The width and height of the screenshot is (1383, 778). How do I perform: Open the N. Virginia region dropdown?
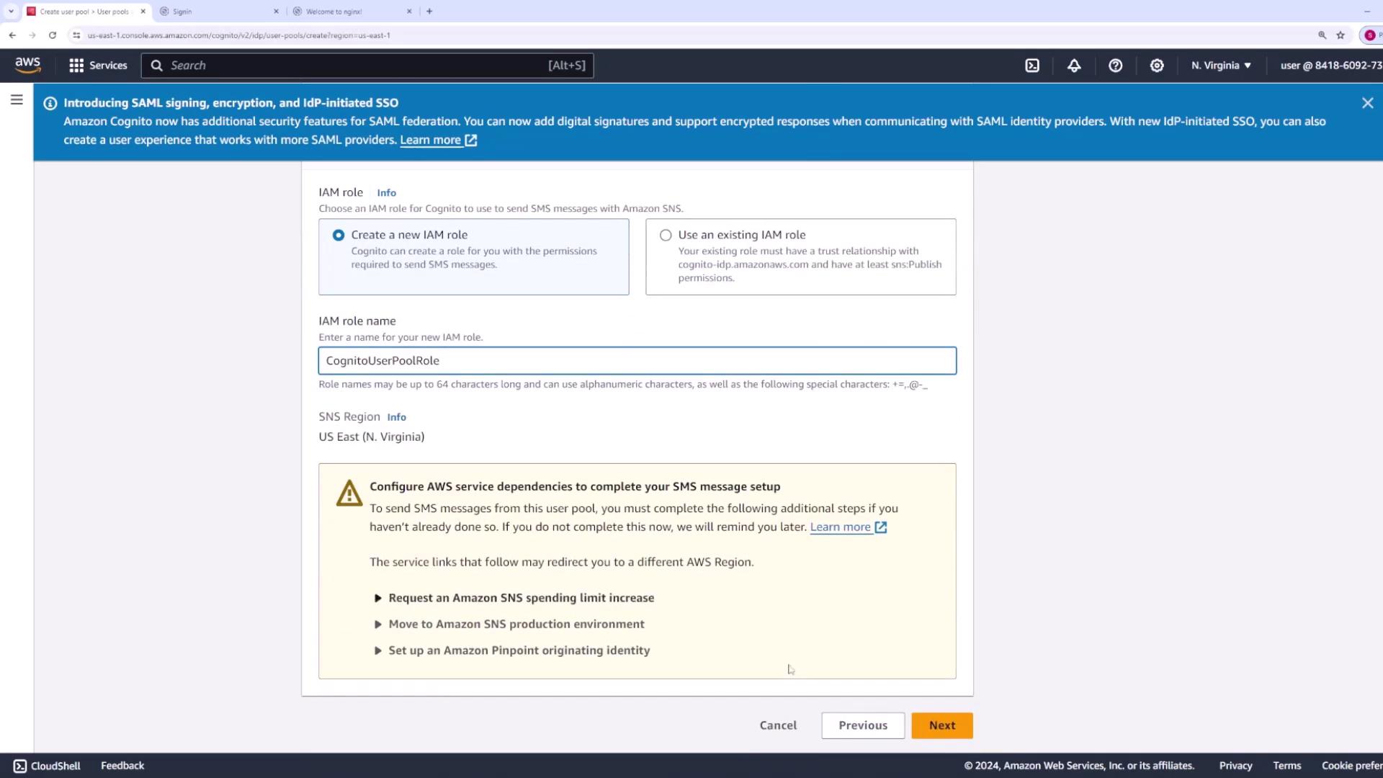(x=1221, y=66)
